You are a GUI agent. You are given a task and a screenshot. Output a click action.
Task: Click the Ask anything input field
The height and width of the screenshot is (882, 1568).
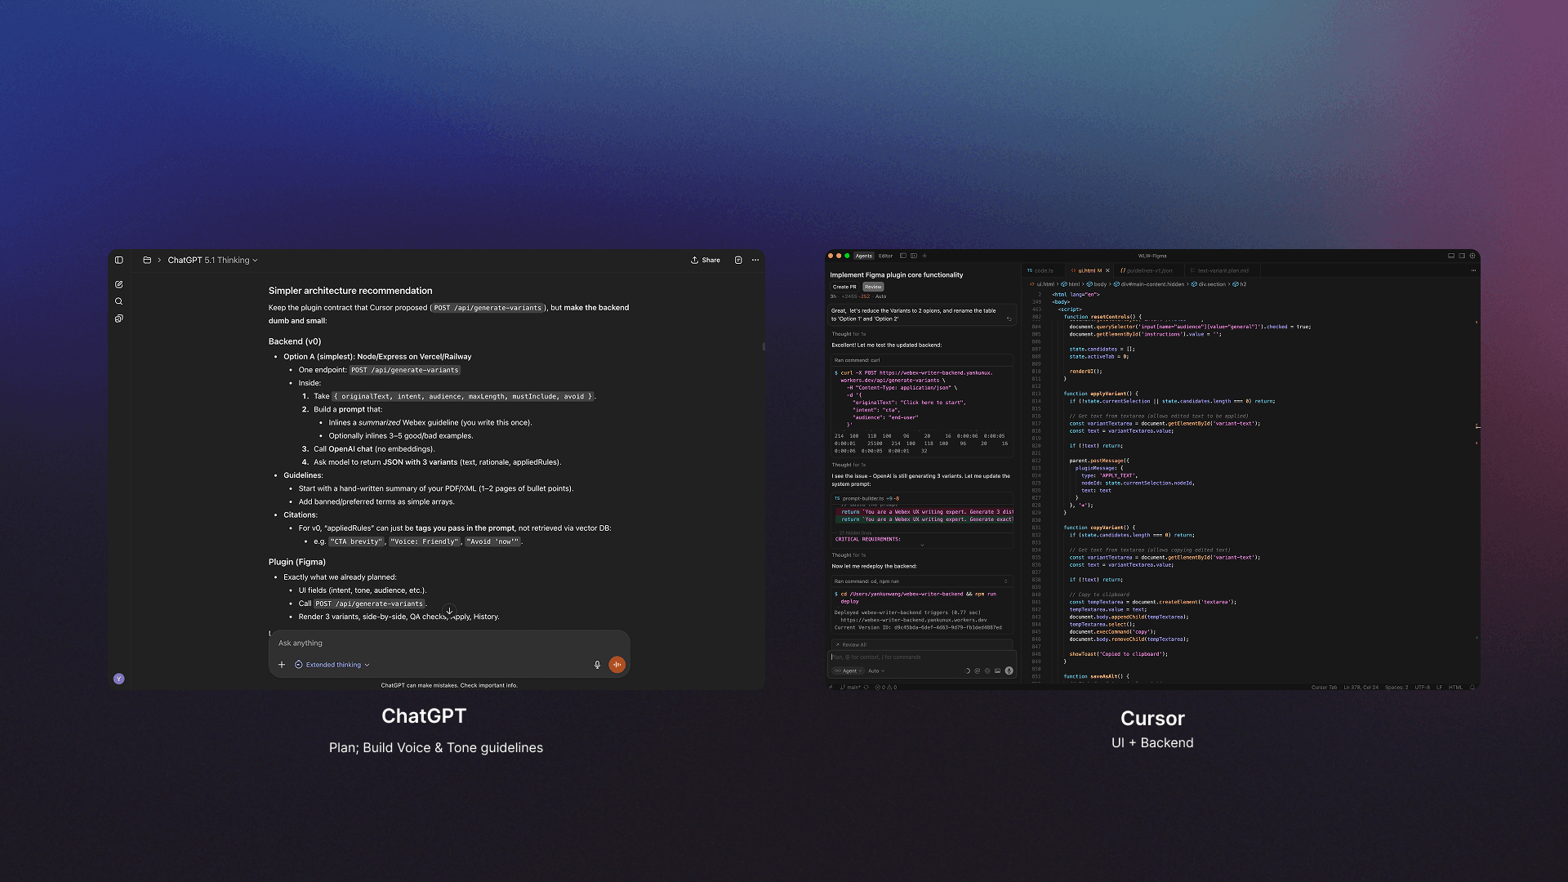tap(441, 644)
